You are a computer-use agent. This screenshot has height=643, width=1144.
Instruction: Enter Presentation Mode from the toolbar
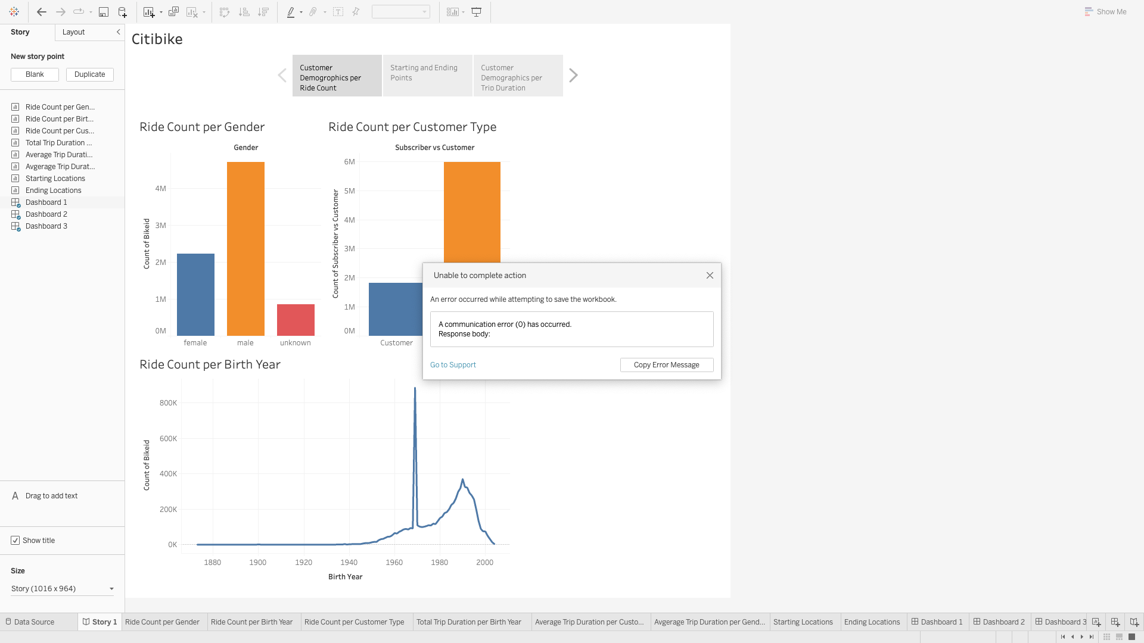[475, 11]
